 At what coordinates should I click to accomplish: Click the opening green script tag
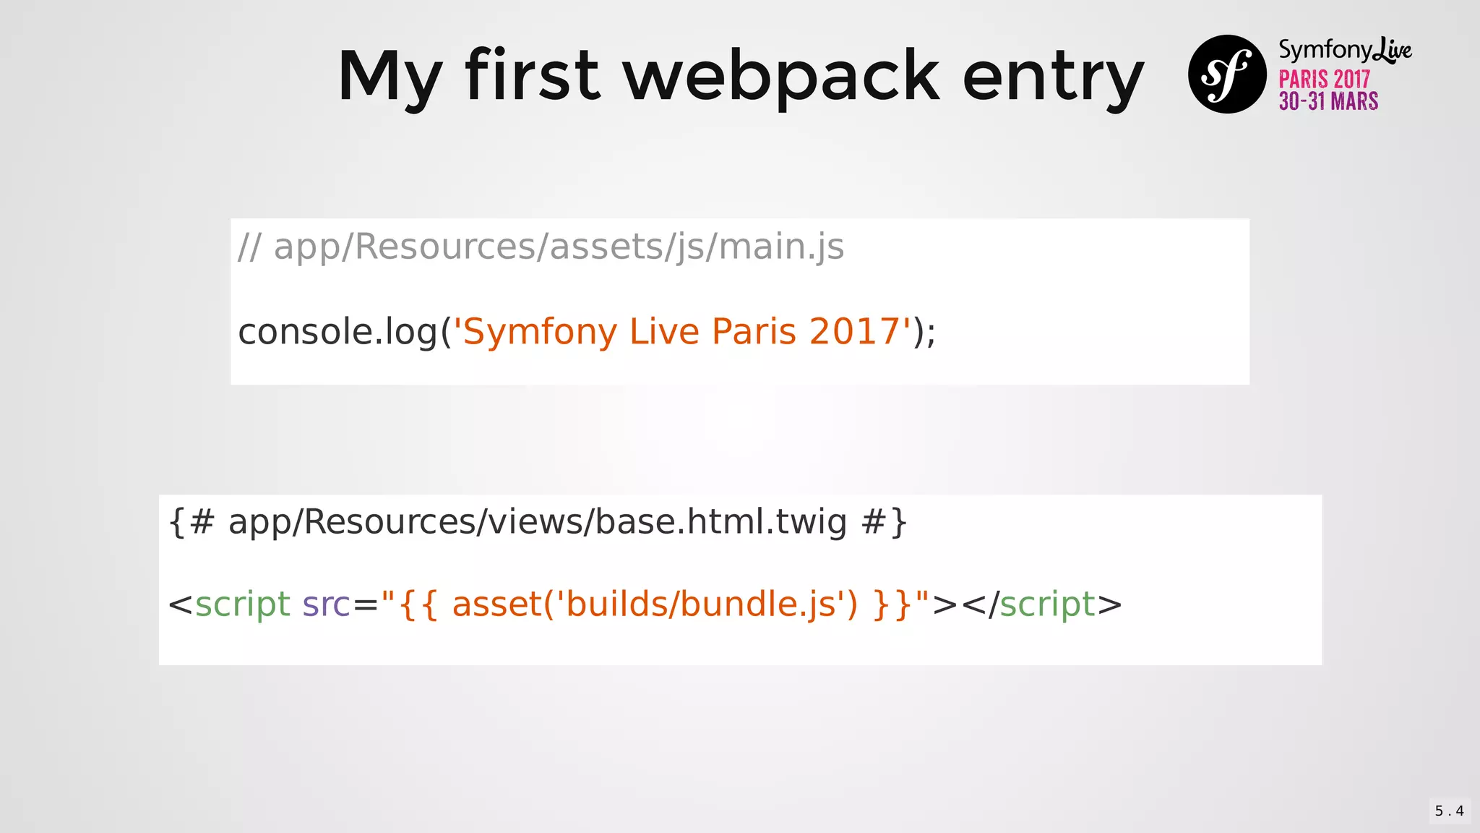coord(242,605)
